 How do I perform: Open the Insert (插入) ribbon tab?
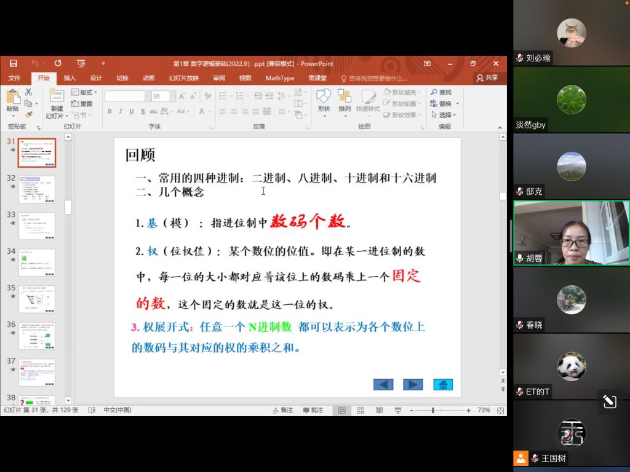[x=70, y=78]
